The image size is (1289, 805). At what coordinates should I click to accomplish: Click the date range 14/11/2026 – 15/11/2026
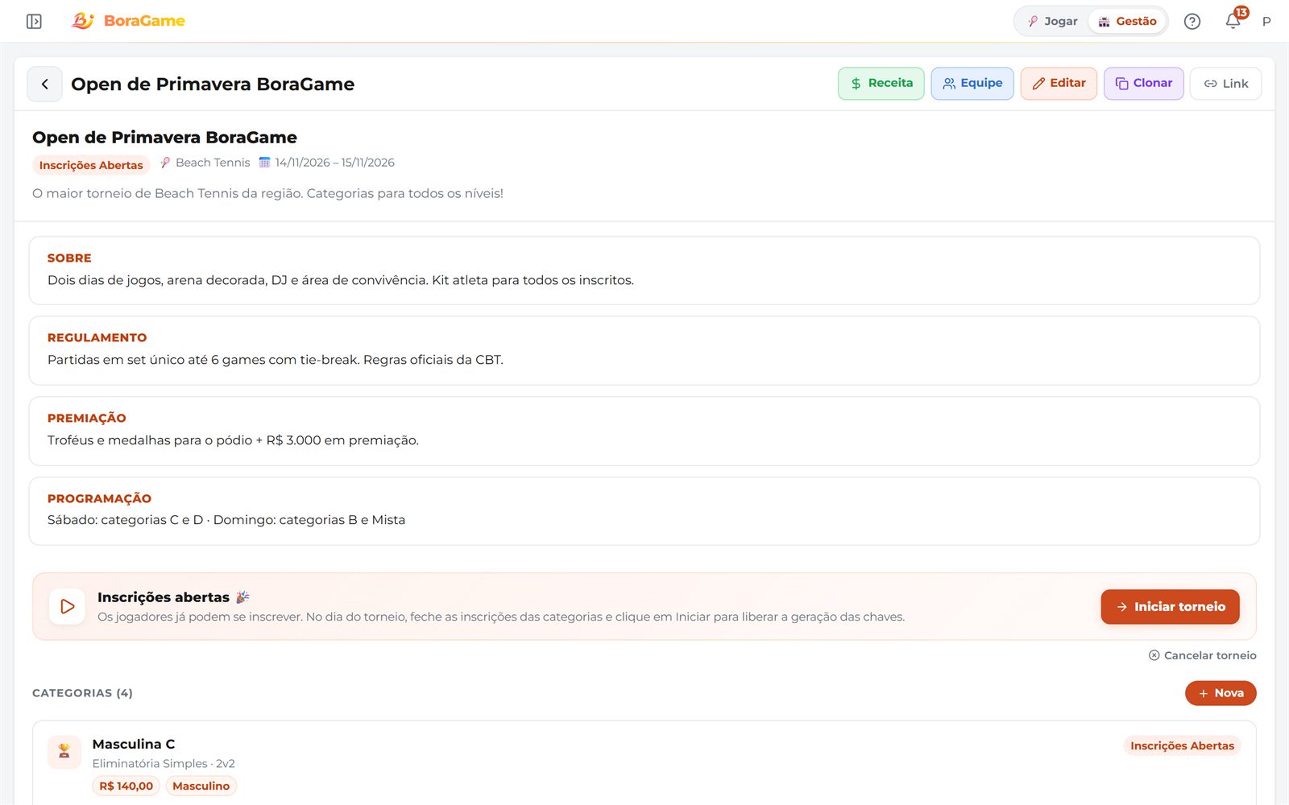click(335, 163)
